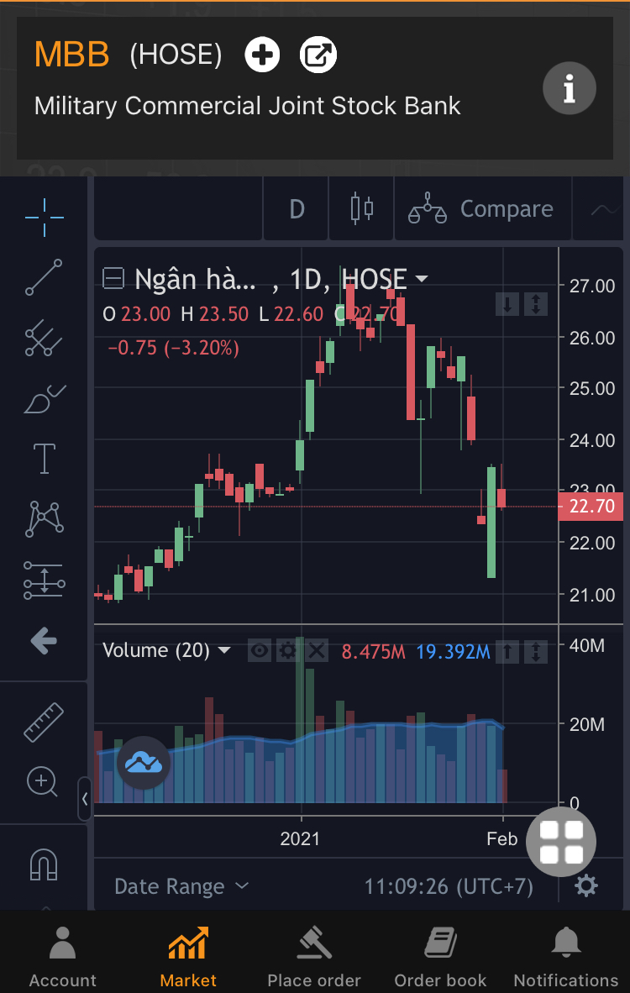Expand the HOSE symbol legend dropdown arrow
This screenshot has width=630, height=993.
[421, 279]
